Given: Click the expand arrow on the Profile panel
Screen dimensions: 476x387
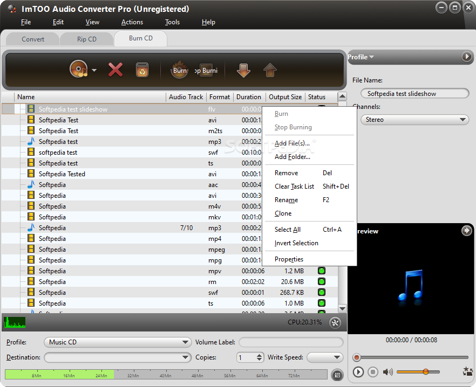Looking at the screenshot, I should pyautogui.click(x=467, y=57).
